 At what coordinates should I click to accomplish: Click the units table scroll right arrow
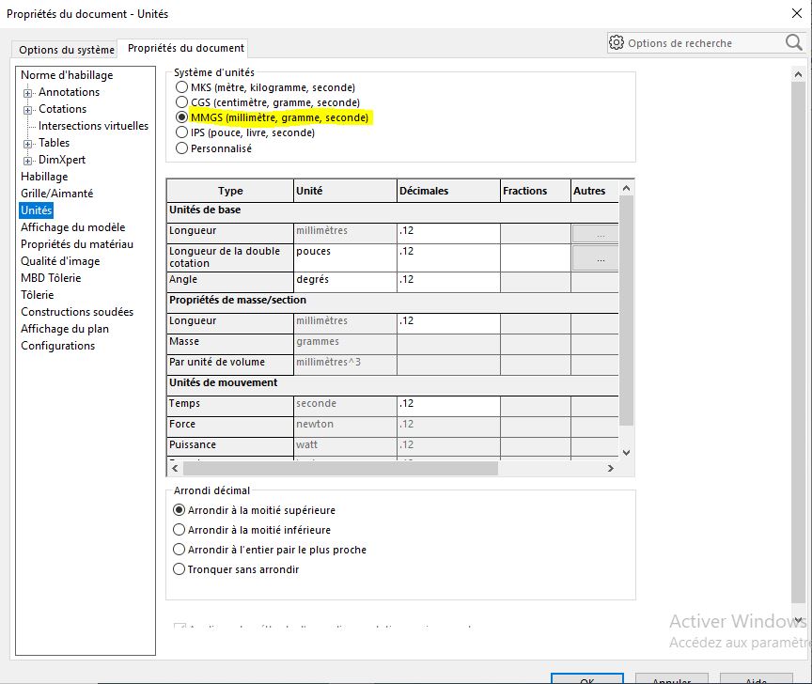point(611,468)
